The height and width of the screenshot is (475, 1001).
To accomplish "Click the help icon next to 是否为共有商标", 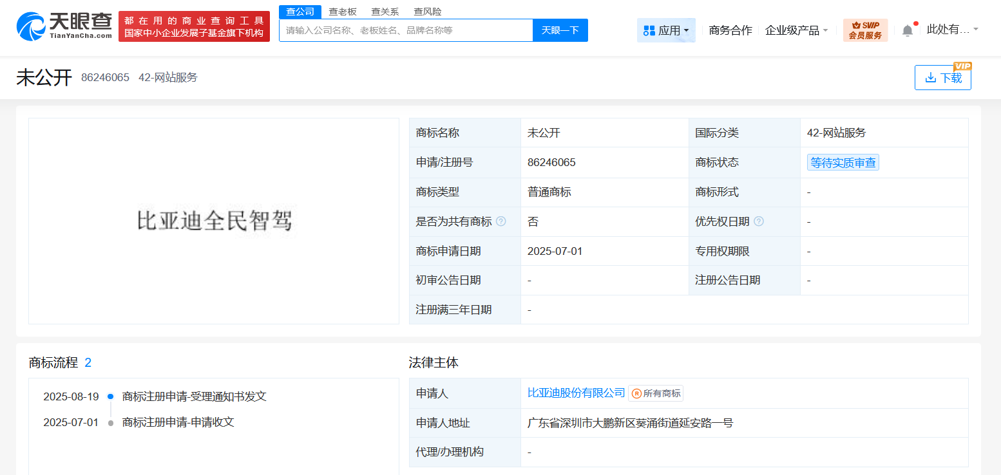I will pos(500,221).
